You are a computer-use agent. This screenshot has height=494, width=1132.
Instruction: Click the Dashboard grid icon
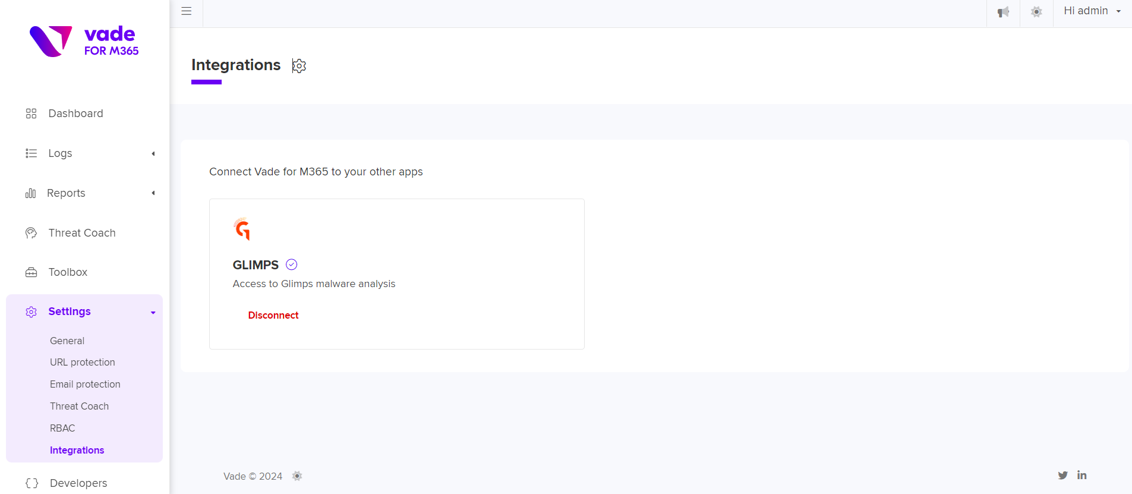[31, 114]
